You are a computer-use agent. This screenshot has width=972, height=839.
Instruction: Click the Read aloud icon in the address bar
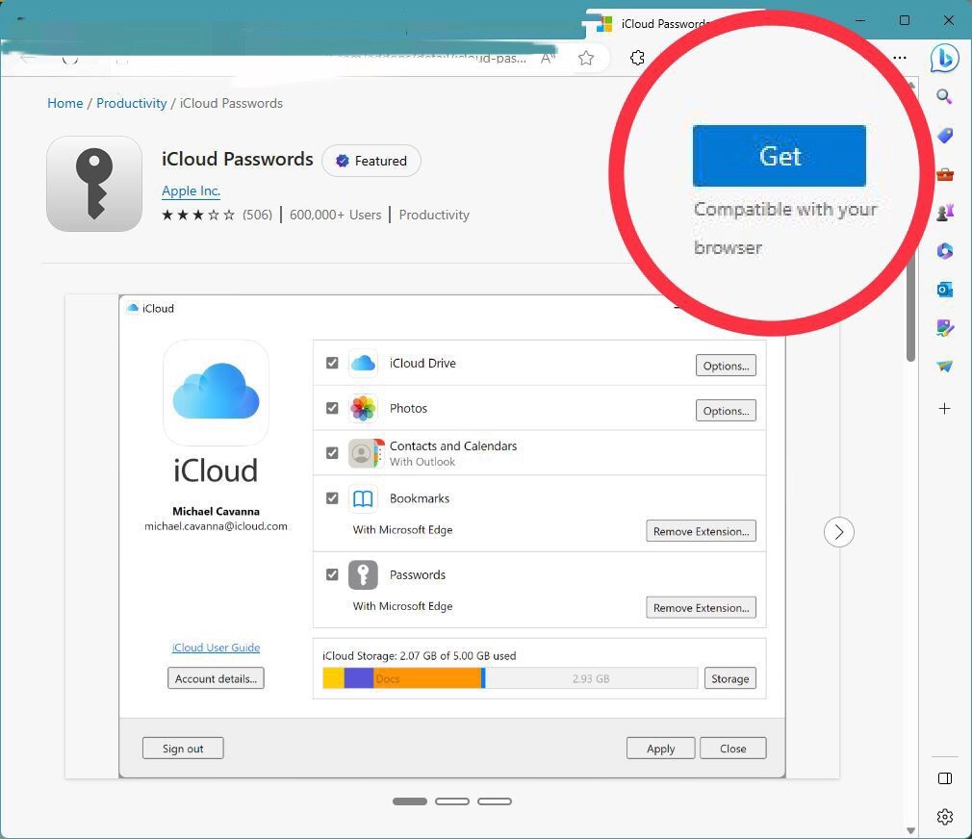pos(548,59)
